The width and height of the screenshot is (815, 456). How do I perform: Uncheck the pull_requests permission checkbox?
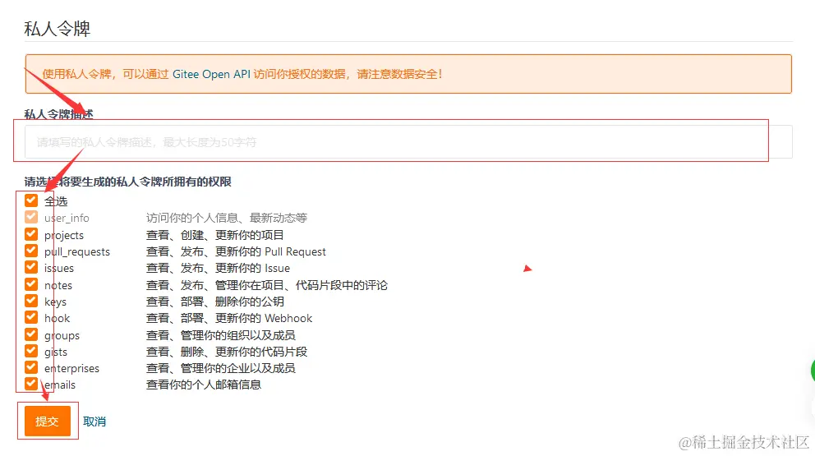point(31,251)
